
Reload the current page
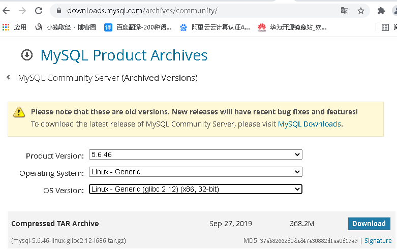coord(39,11)
